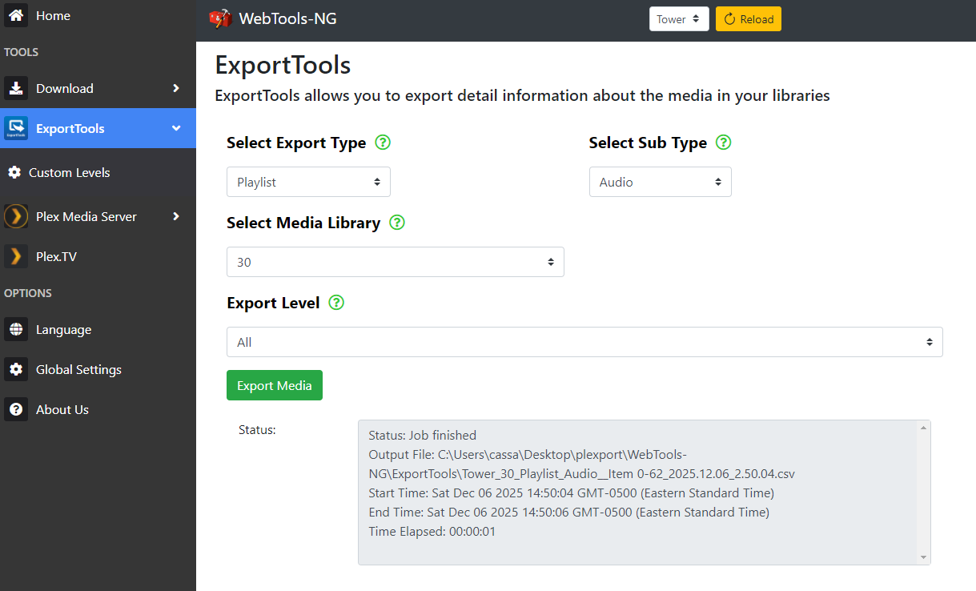Click the Export Media button

(x=274, y=385)
